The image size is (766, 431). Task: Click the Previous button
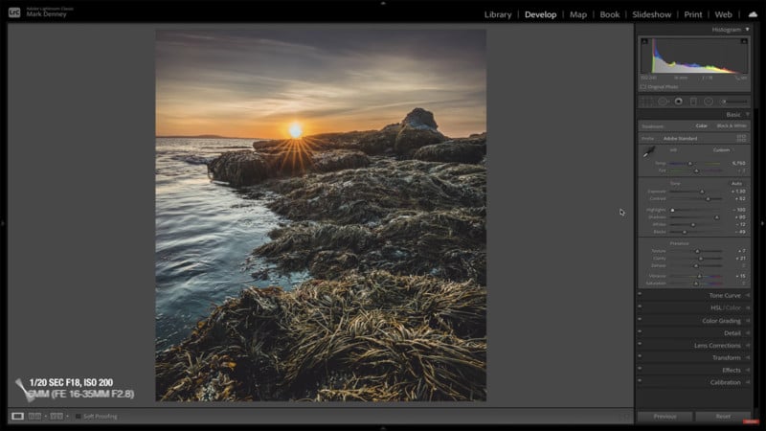coord(665,417)
